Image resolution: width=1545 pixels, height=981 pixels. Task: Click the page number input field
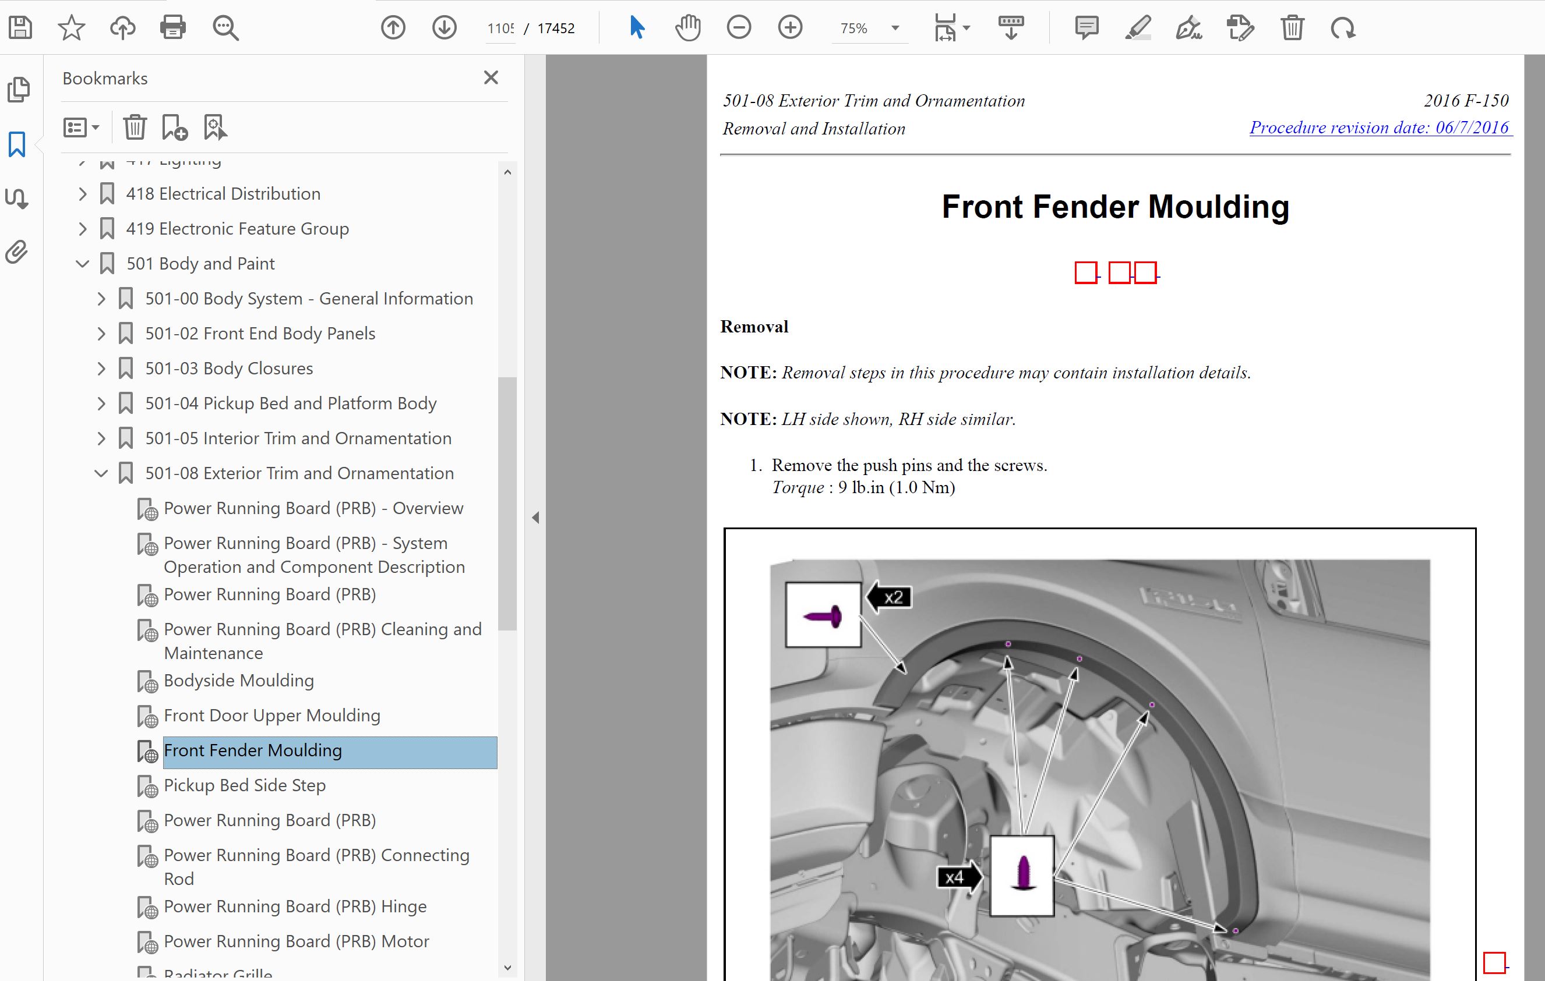click(500, 28)
